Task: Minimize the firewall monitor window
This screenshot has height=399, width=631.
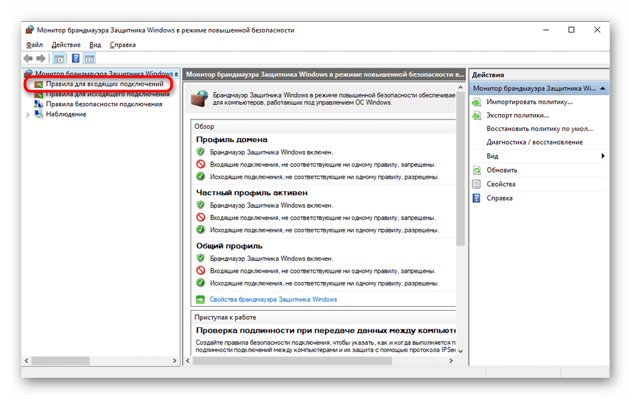Action: click(546, 30)
